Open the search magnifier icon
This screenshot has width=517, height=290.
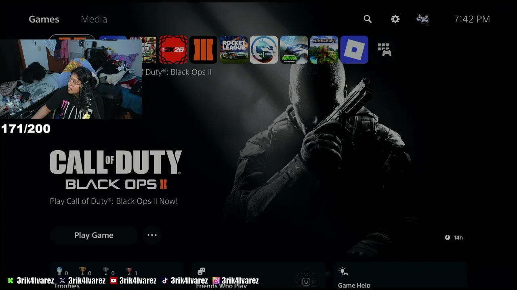click(368, 19)
